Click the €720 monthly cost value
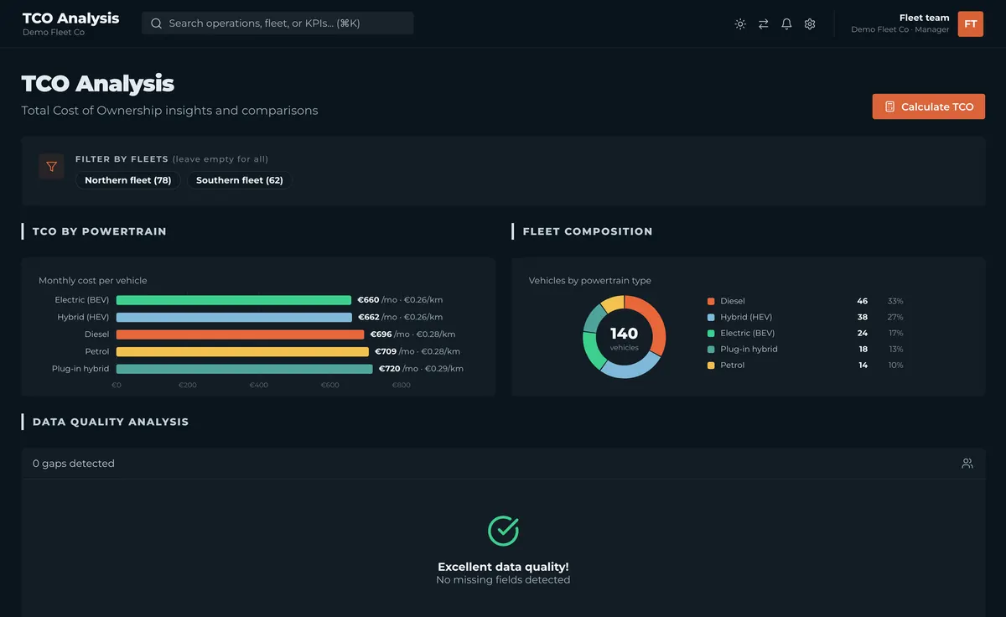This screenshot has width=1006, height=617. tap(390, 369)
